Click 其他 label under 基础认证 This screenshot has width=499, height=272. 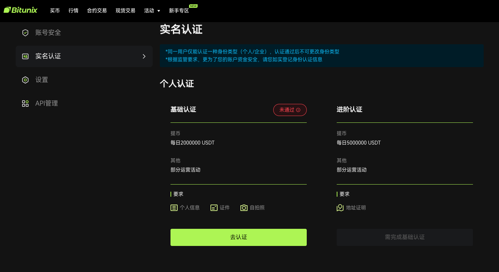(x=175, y=161)
